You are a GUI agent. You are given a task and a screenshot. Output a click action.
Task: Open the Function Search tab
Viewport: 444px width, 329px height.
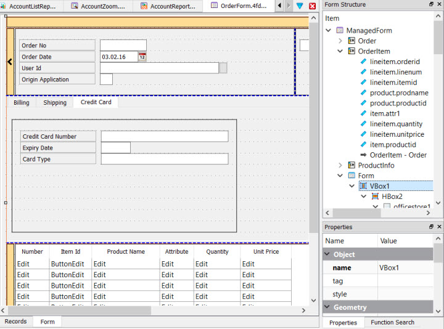392,322
